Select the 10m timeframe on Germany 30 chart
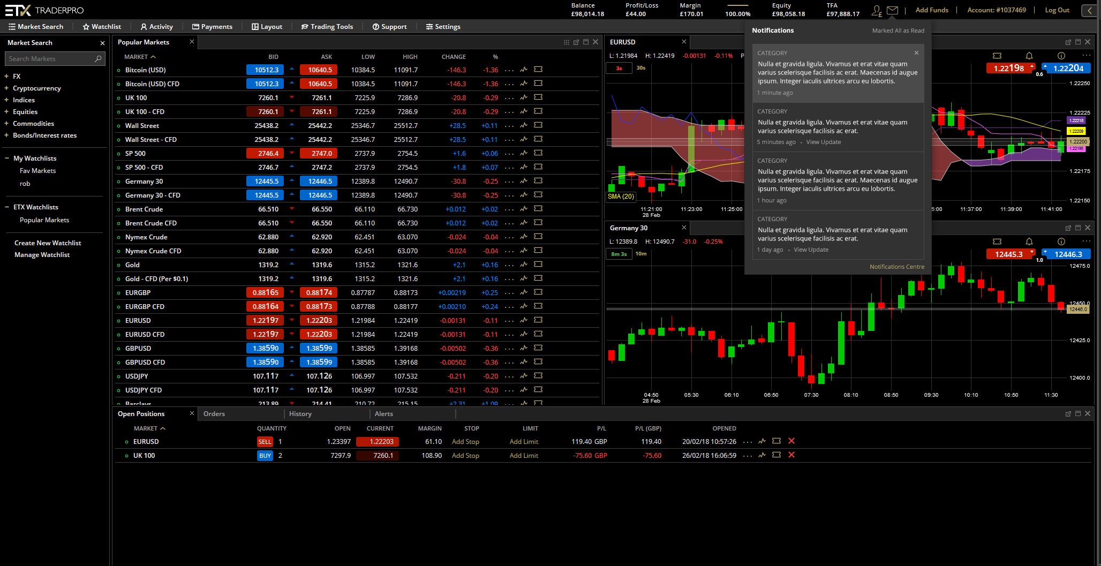Viewport: 1101px width, 566px height. [x=641, y=254]
